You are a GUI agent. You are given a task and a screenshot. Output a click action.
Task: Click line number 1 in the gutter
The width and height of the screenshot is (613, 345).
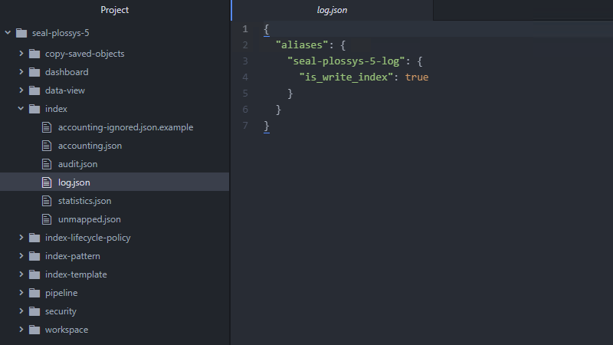click(245, 29)
